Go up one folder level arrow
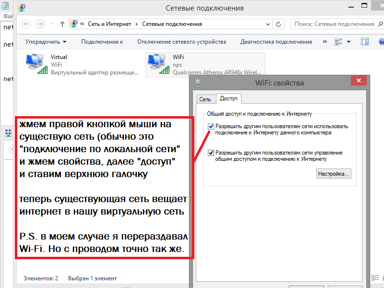 click(x=62, y=24)
